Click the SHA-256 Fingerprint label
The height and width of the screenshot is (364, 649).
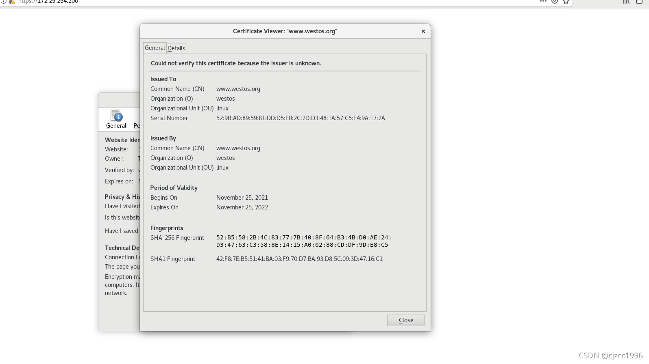[x=177, y=238]
